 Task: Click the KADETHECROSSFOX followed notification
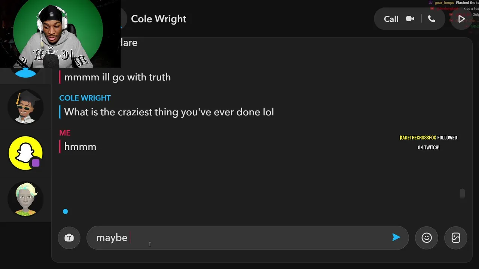click(428, 142)
